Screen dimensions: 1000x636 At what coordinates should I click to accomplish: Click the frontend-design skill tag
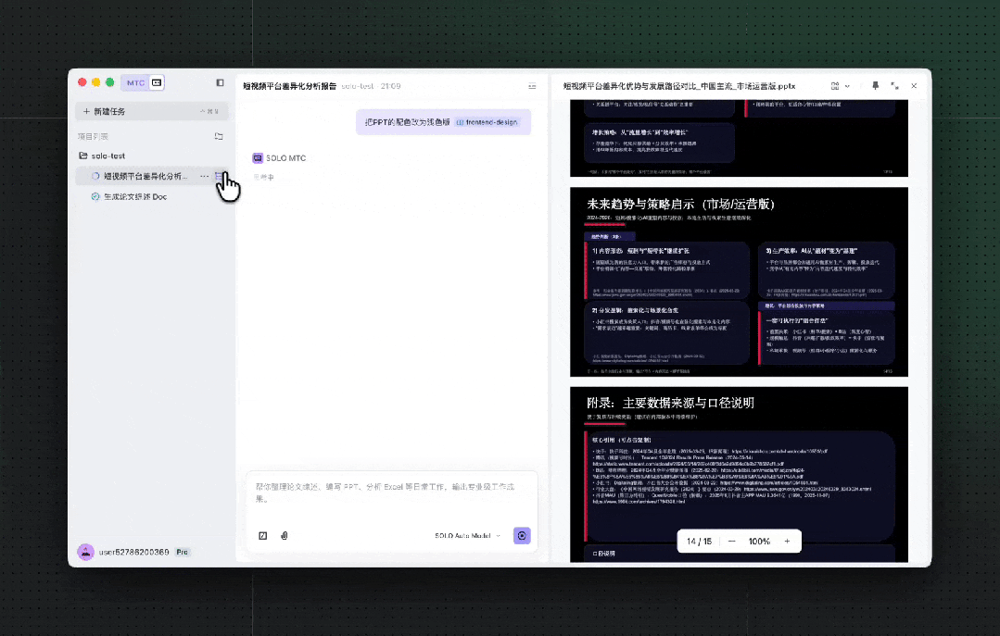[x=487, y=121]
